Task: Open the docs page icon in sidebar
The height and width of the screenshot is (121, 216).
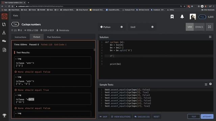Action: (4, 50)
